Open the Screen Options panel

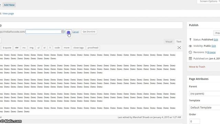tap(209, 1)
